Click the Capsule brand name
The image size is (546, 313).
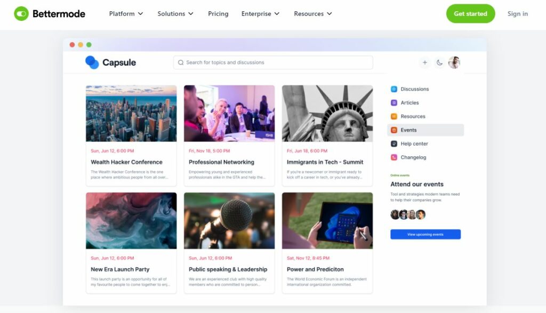click(x=119, y=63)
